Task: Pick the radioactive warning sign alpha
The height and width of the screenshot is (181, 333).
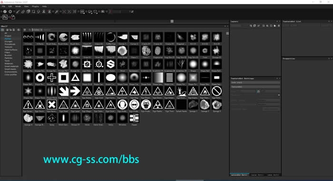Action: click(x=158, y=105)
